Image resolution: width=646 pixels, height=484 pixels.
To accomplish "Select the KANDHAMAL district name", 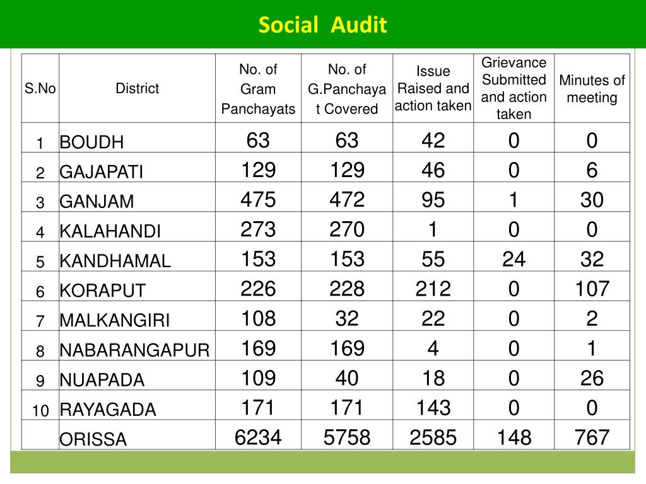I will point(115,261).
